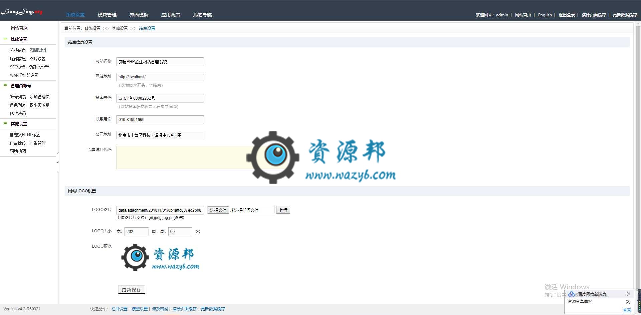Screen dimensions: 641x315
Task: Focus the 联系电话 input field
Action: [x=160, y=120]
